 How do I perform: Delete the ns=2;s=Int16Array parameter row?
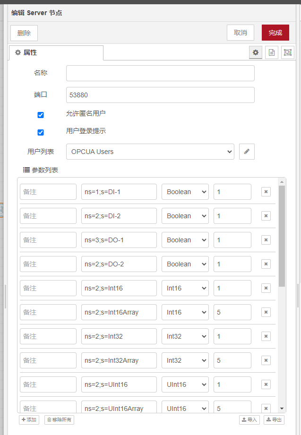pyautogui.click(x=266, y=312)
